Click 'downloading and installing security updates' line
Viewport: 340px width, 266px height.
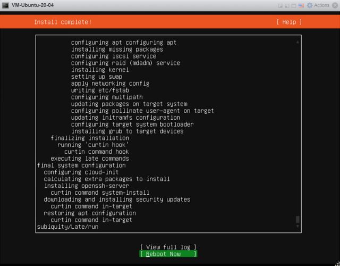tap(117, 199)
